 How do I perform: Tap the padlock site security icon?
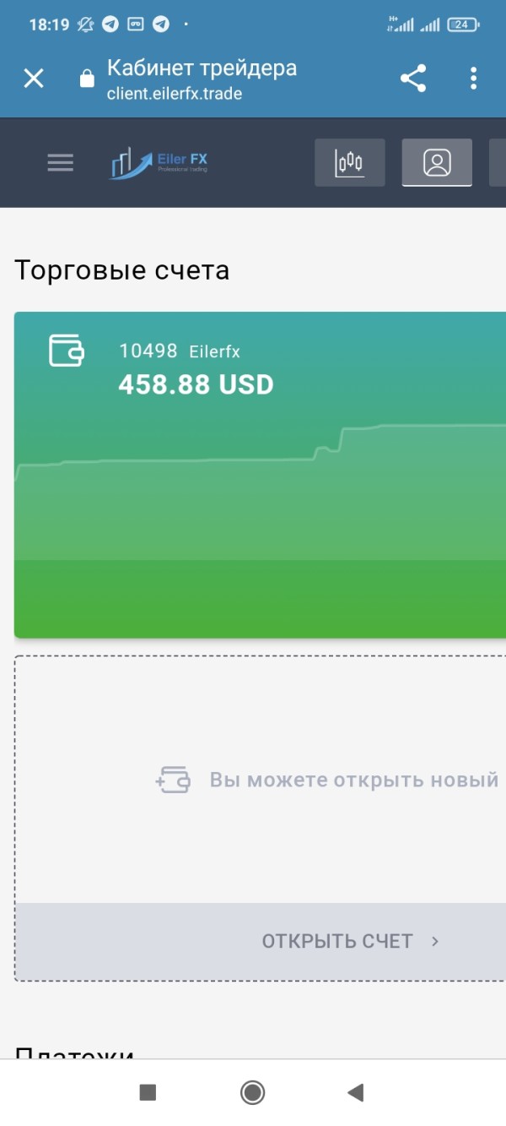pos(87,79)
